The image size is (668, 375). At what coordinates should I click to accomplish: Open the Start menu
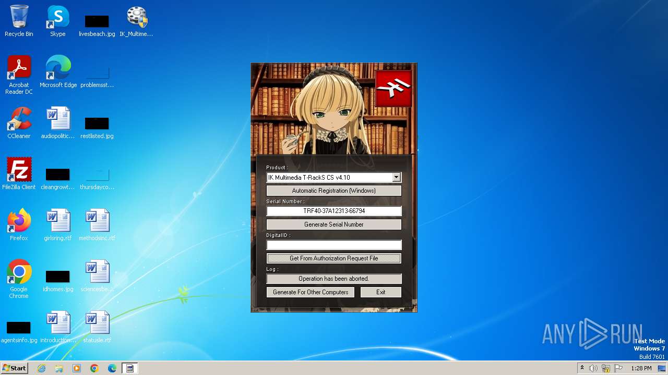(15, 368)
